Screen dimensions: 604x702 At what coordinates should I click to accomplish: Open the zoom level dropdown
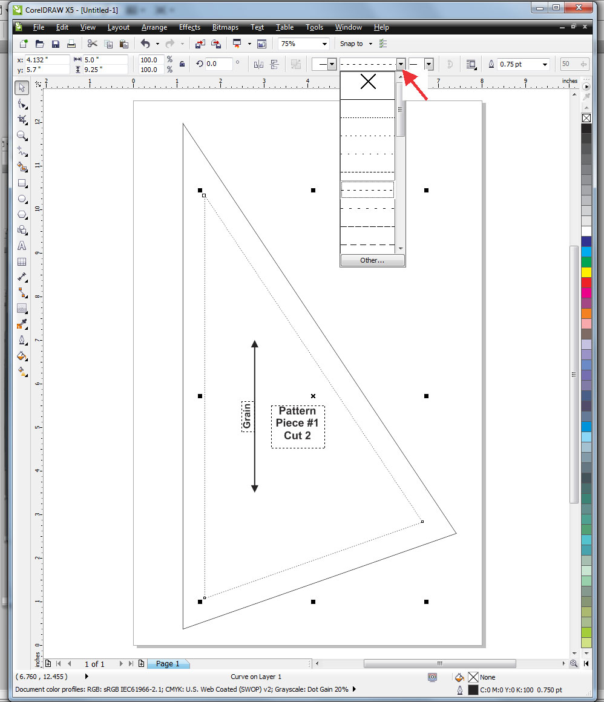(x=325, y=44)
